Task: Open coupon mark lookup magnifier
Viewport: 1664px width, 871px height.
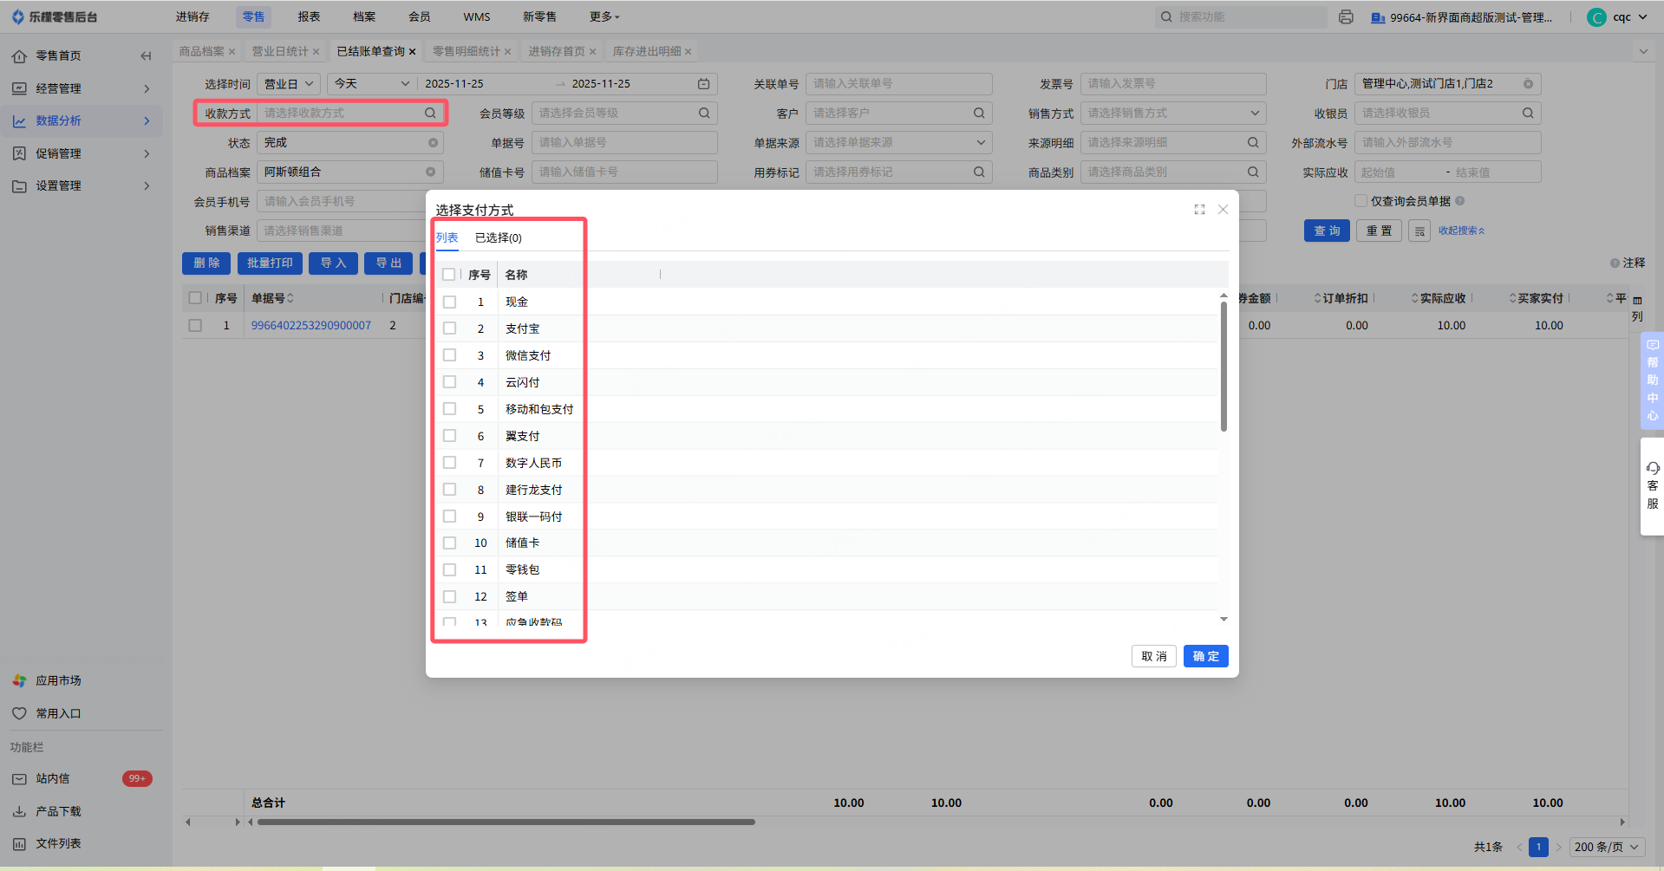Action: pos(979,172)
